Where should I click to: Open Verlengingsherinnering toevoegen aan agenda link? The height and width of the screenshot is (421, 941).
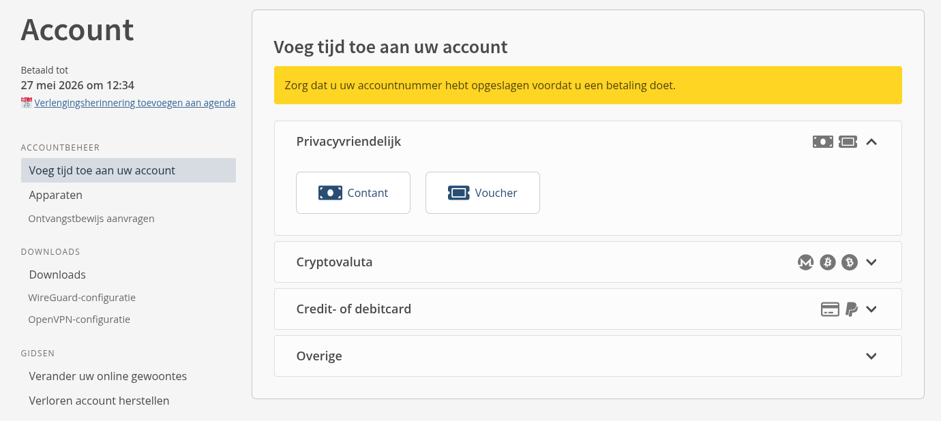pos(135,103)
